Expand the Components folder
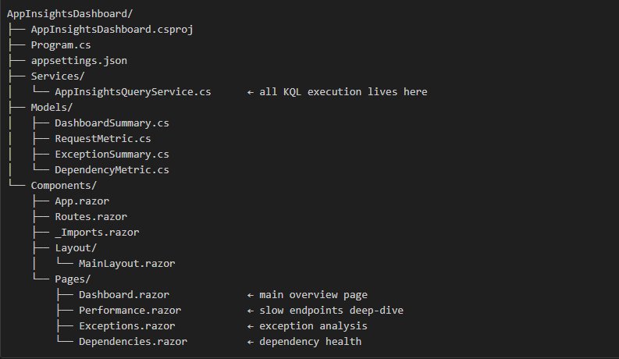The height and width of the screenshot is (359, 619). (x=63, y=185)
